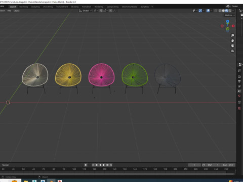Switch to the UV Editing workspace

coord(48,7)
